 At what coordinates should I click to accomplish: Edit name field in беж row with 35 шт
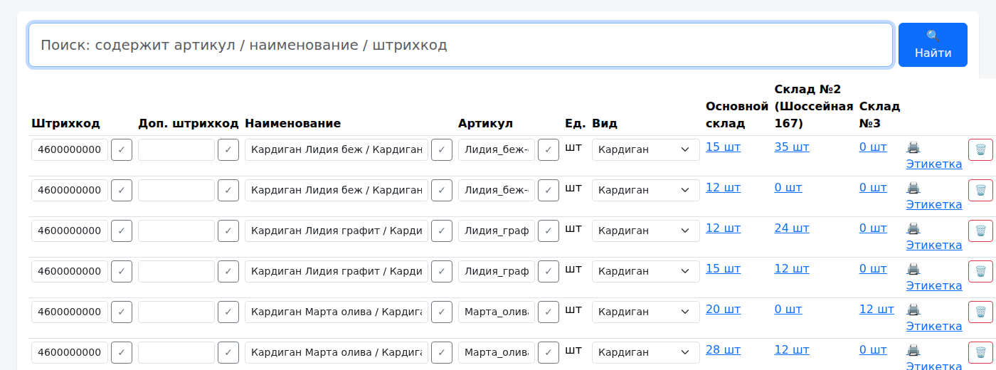337,150
